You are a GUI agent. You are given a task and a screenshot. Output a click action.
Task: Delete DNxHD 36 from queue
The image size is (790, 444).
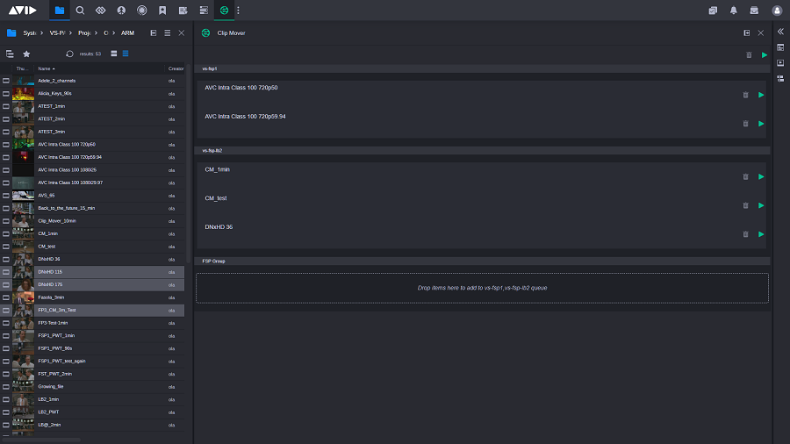click(745, 234)
